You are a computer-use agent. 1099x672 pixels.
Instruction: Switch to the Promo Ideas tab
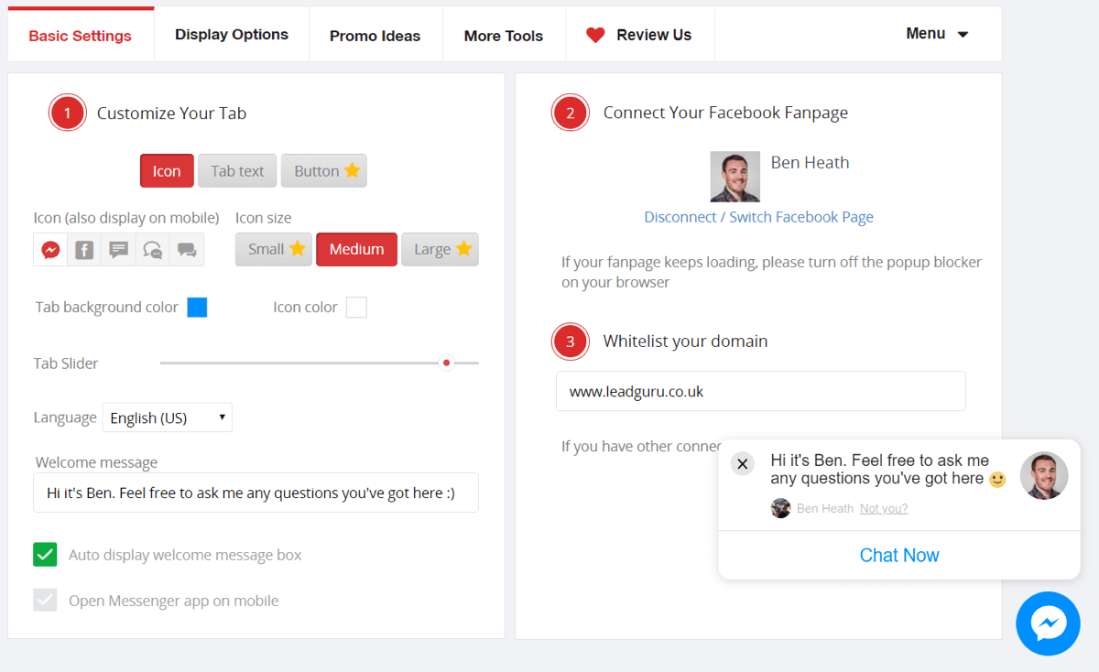click(x=375, y=34)
